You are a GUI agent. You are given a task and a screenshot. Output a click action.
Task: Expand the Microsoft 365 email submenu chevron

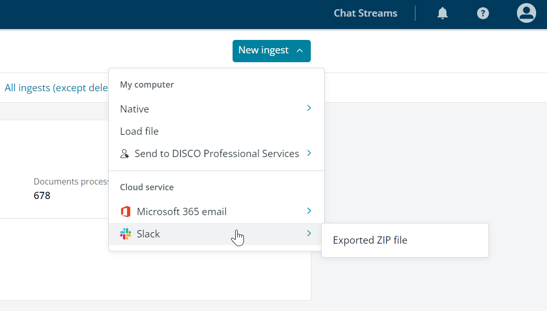(309, 211)
